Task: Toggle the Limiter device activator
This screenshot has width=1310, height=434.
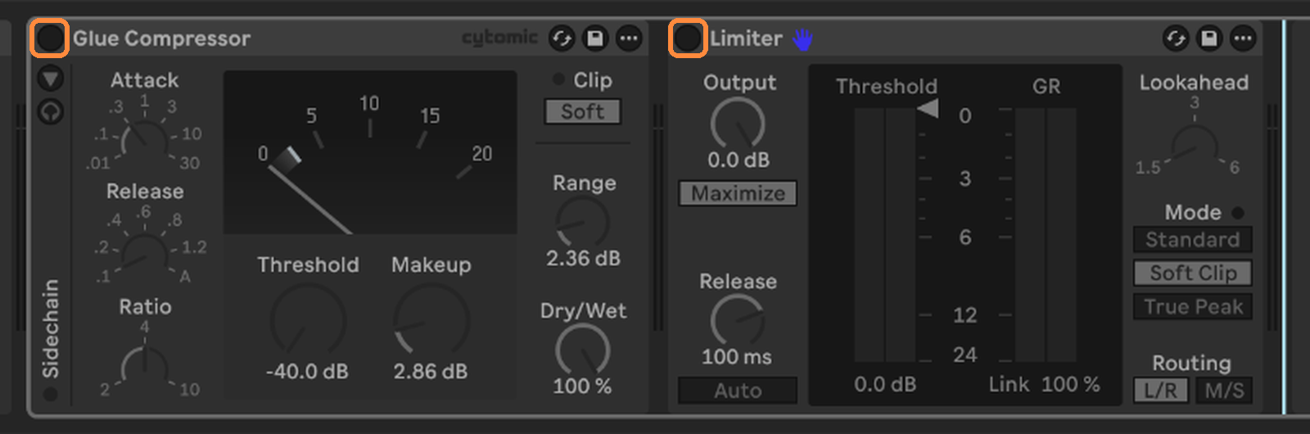Action: [688, 38]
